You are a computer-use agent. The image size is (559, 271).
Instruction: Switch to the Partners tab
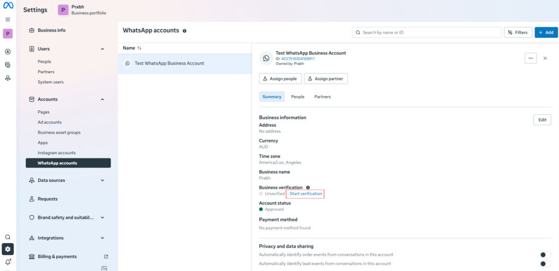pyautogui.click(x=322, y=97)
